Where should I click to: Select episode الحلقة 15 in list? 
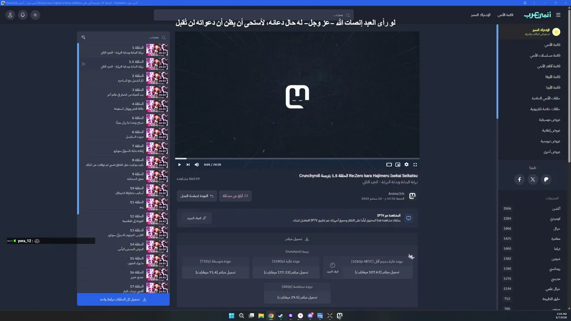(124, 260)
